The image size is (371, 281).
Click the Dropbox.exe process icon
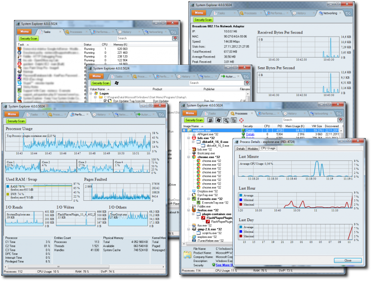pos(194,191)
